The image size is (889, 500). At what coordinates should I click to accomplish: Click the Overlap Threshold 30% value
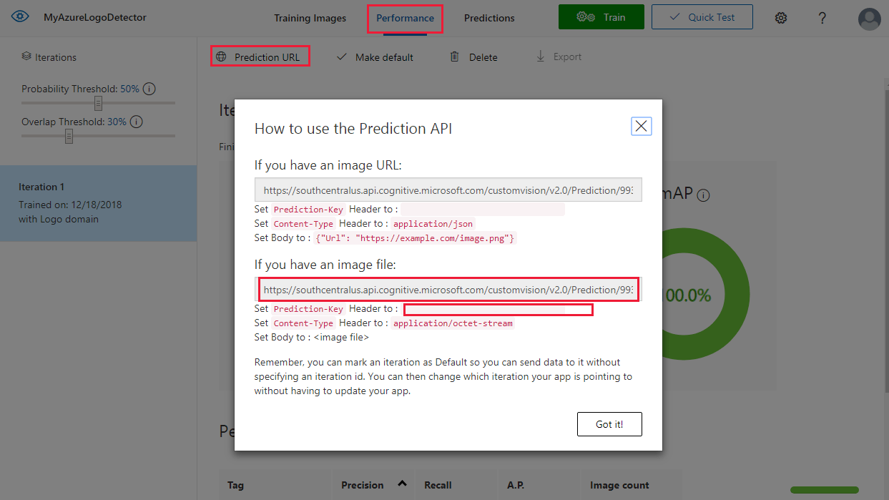(117, 122)
